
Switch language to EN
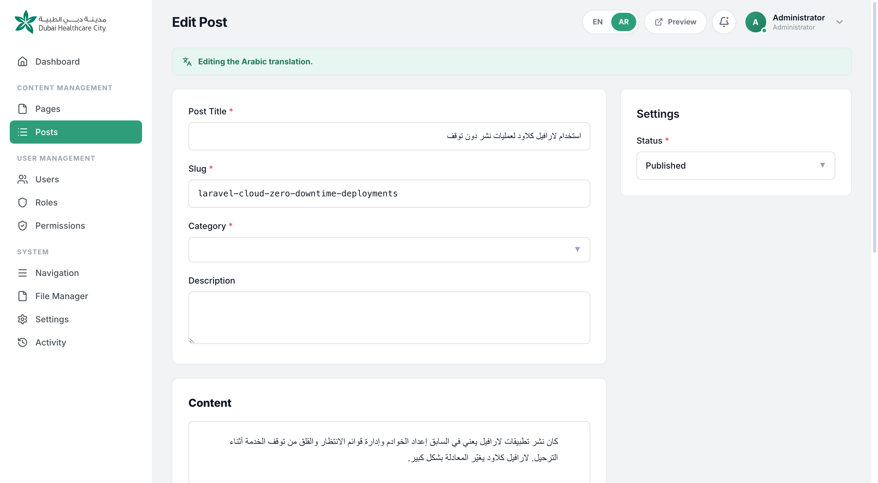click(x=598, y=22)
